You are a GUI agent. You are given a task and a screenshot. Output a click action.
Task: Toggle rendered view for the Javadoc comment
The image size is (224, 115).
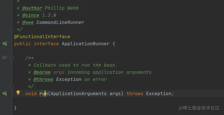pos(4,58)
